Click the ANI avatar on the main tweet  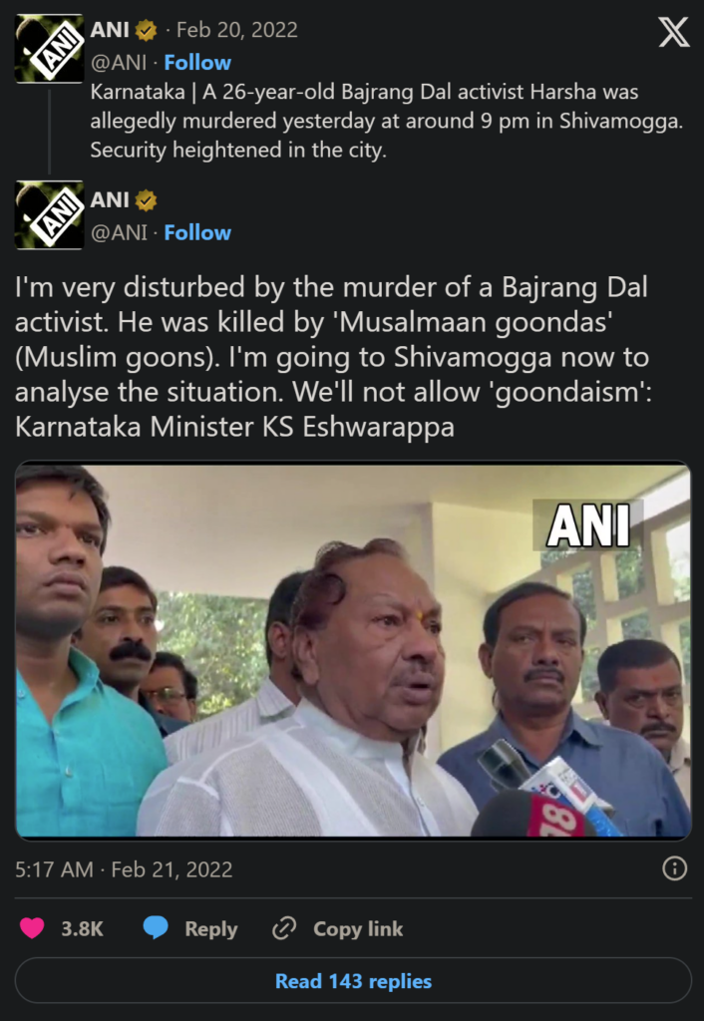pyautogui.click(x=50, y=215)
